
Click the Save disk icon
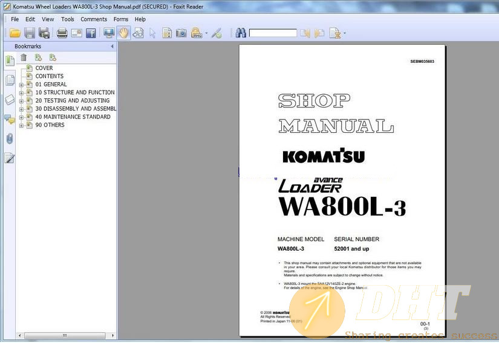coord(30,33)
